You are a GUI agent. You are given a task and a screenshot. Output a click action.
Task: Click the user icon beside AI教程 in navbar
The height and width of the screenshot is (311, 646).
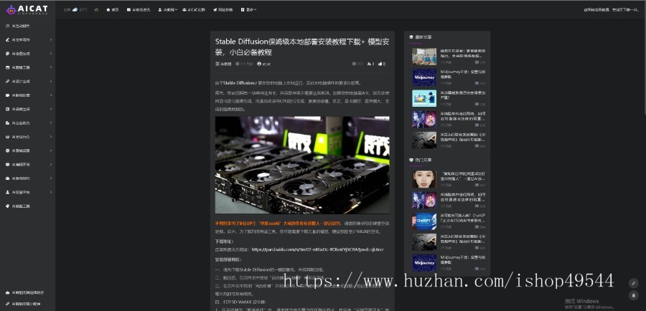click(x=160, y=9)
